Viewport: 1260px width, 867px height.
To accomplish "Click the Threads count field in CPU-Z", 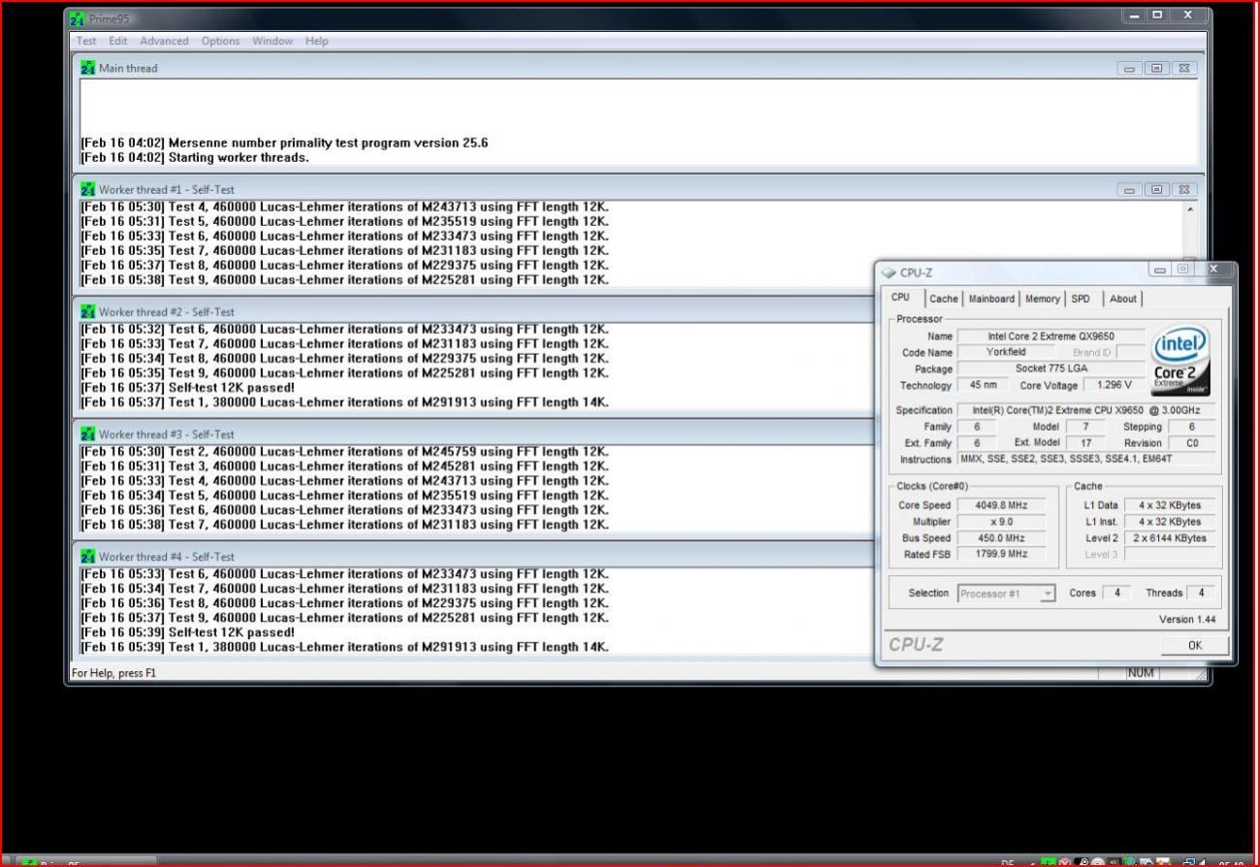I will point(1201,593).
